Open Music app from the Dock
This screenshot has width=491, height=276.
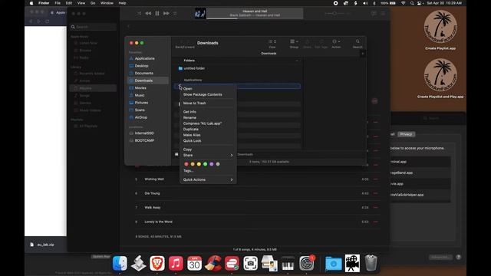click(176, 263)
